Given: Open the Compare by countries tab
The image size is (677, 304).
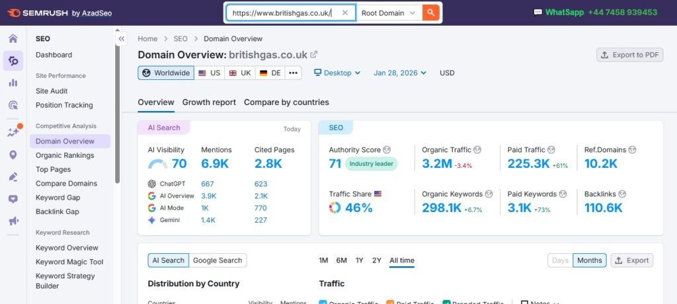Looking at the screenshot, I should (x=286, y=102).
